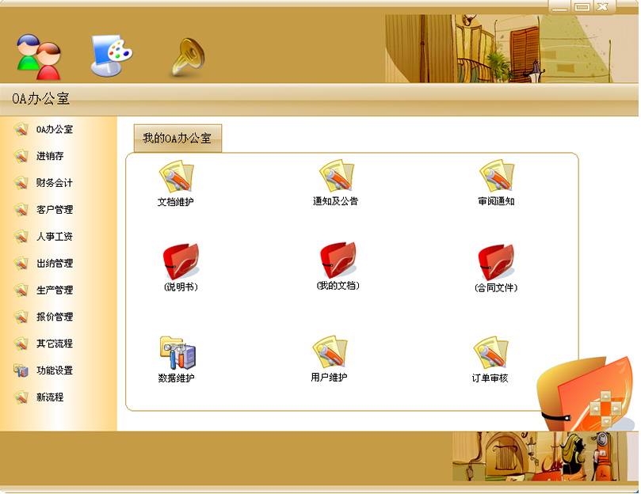Select the 我的OA办公室 tab
The height and width of the screenshot is (494, 641).
click(x=177, y=138)
